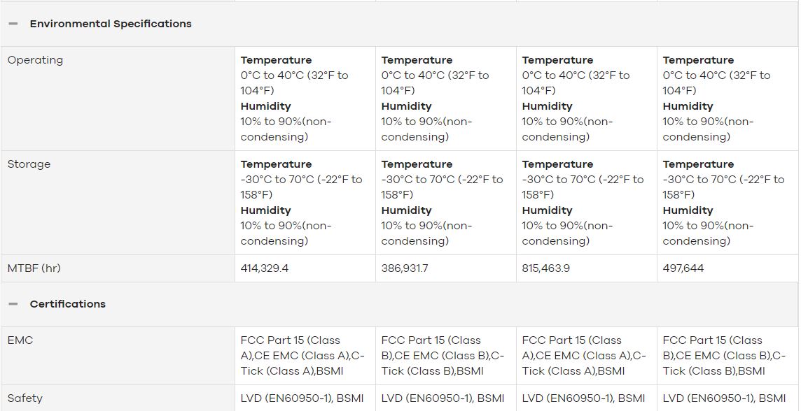Click first column Safety LVD cell
The image size is (801, 411).
[302, 398]
